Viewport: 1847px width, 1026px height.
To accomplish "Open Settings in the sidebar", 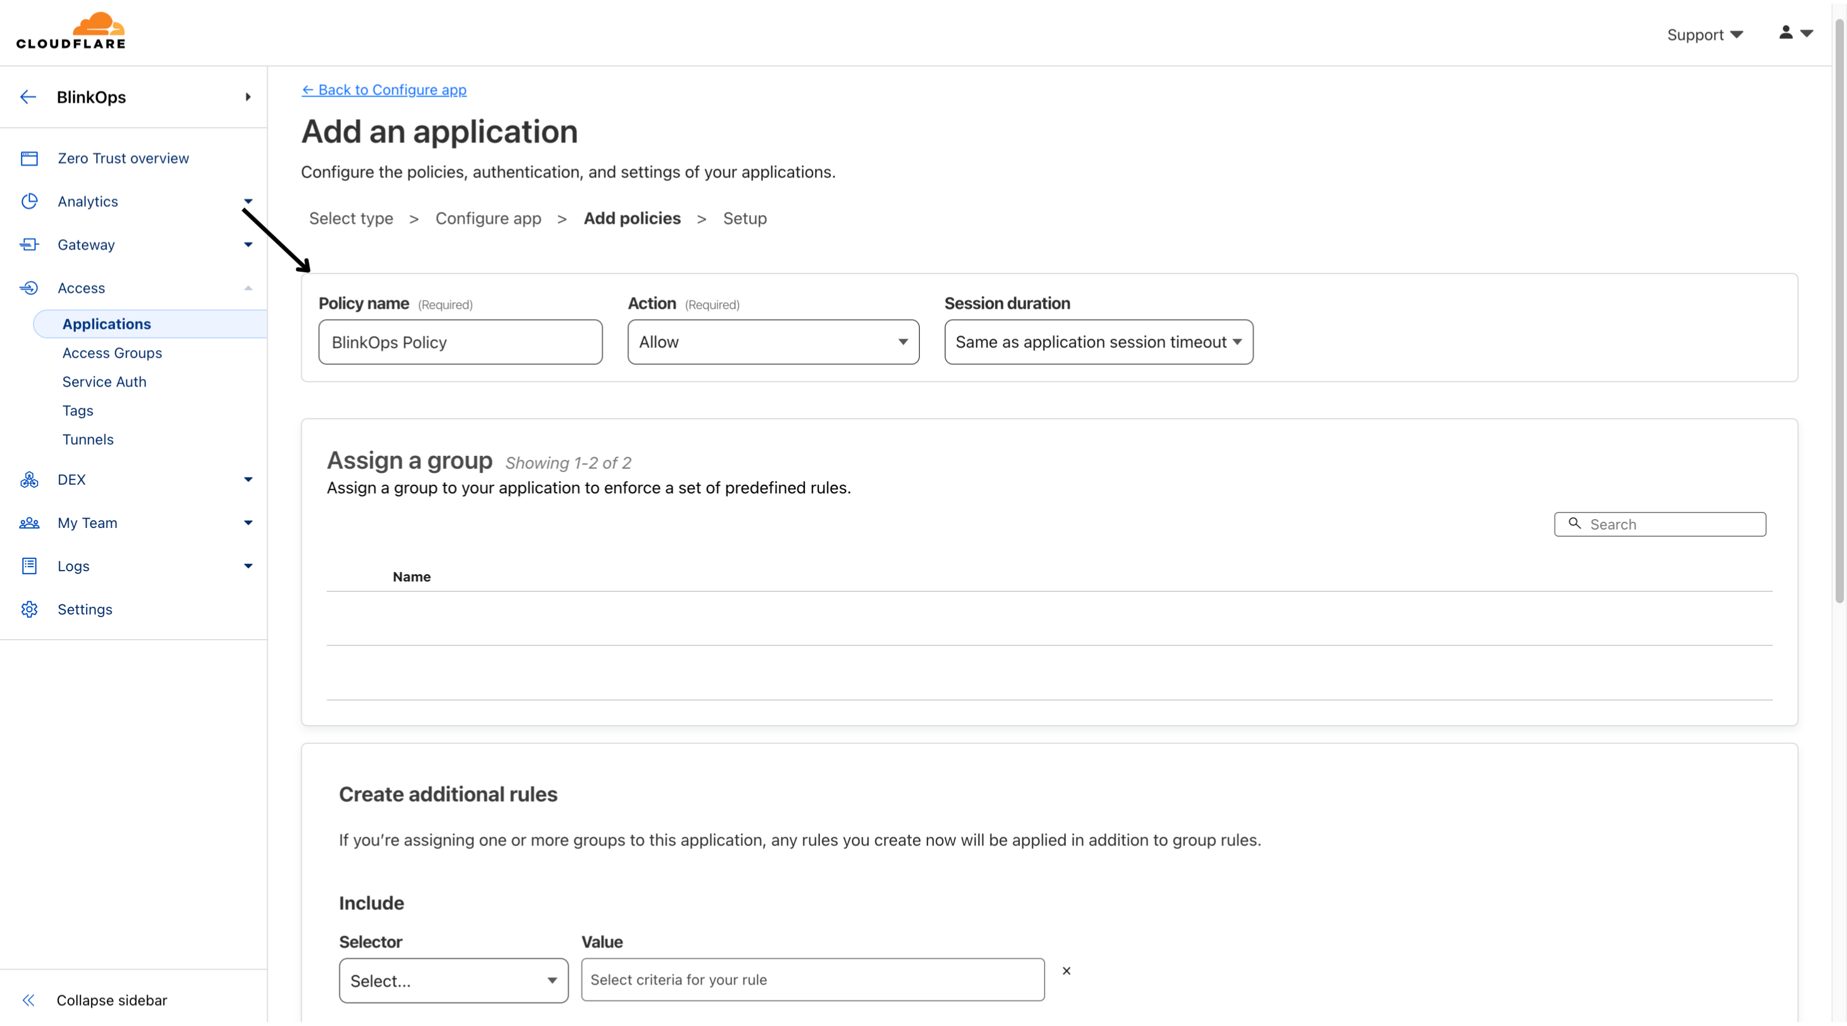I will (85, 609).
